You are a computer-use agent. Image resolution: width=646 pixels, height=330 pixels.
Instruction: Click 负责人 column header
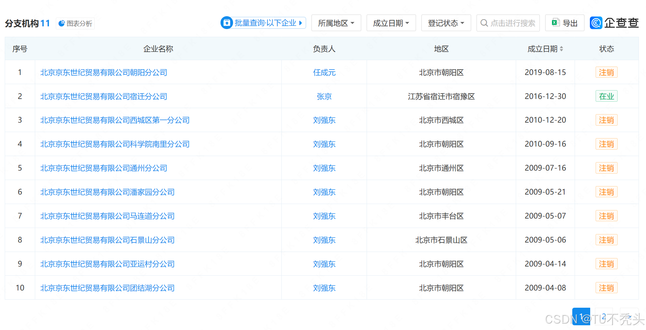[x=324, y=49]
